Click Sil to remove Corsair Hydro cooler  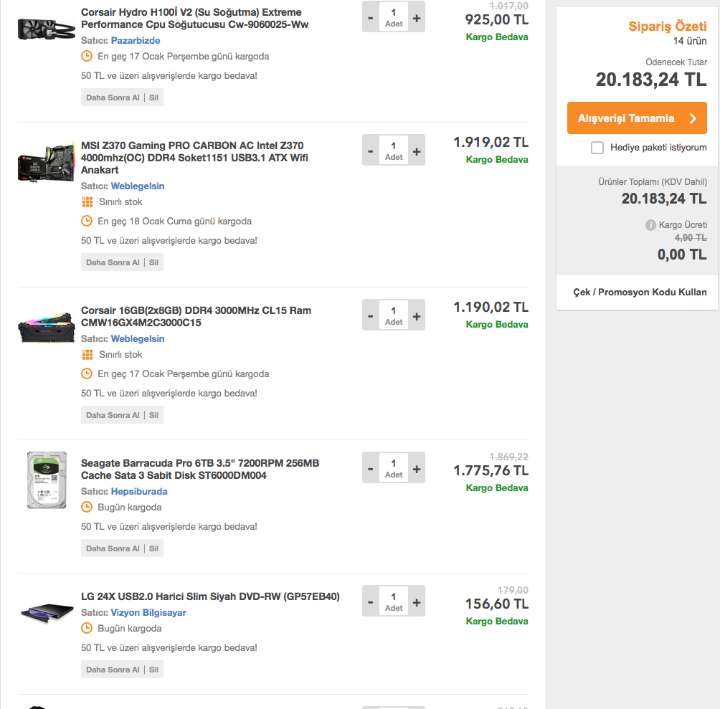pos(153,97)
